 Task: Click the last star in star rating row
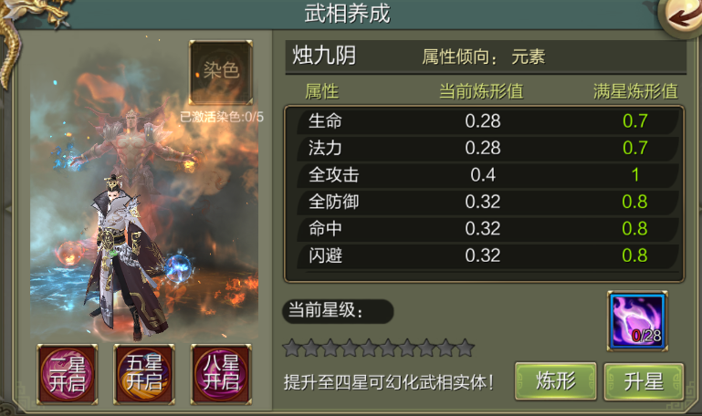[x=466, y=348]
